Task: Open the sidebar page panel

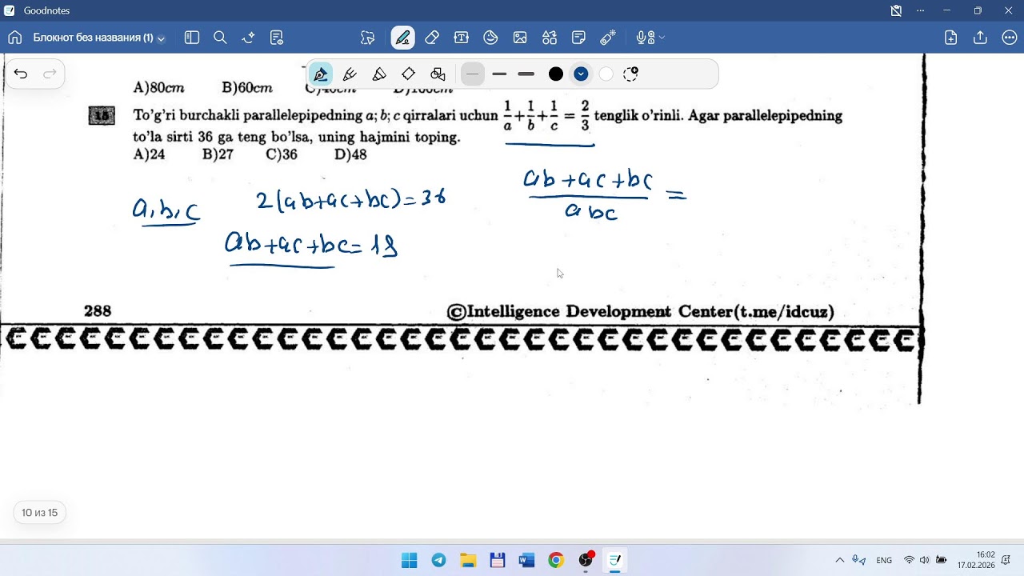Action: pos(191,38)
